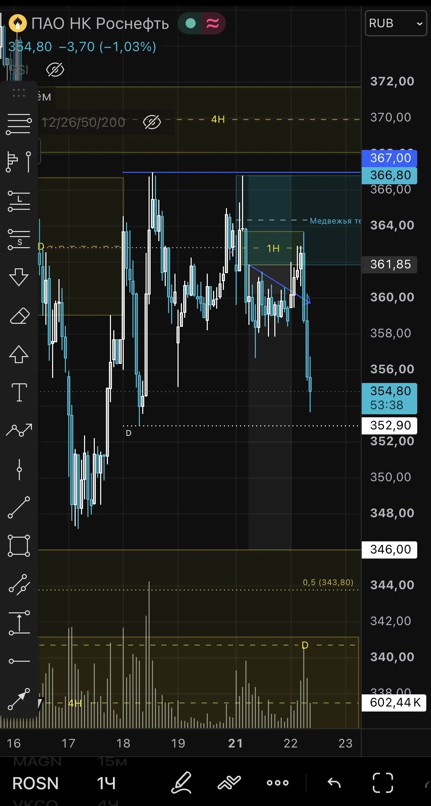431x806 pixels.
Task: Tap the yellow D label in volume area
Action: point(305,645)
